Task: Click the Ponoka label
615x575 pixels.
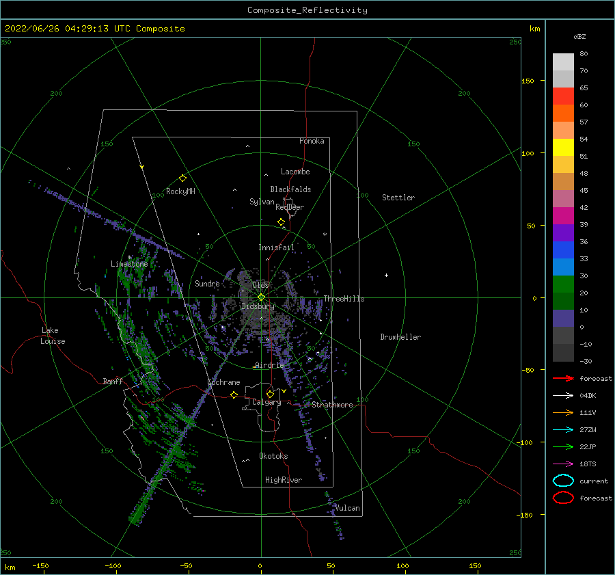Action: (x=312, y=141)
